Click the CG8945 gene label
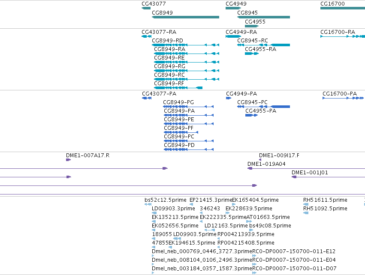This screenshot has width=365, height=275. tap(247, 12)
